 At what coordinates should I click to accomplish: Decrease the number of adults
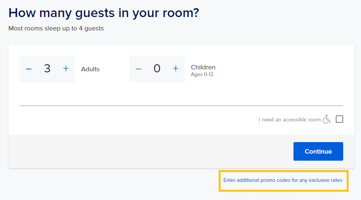pyautogui.click(x=29, y=69)
